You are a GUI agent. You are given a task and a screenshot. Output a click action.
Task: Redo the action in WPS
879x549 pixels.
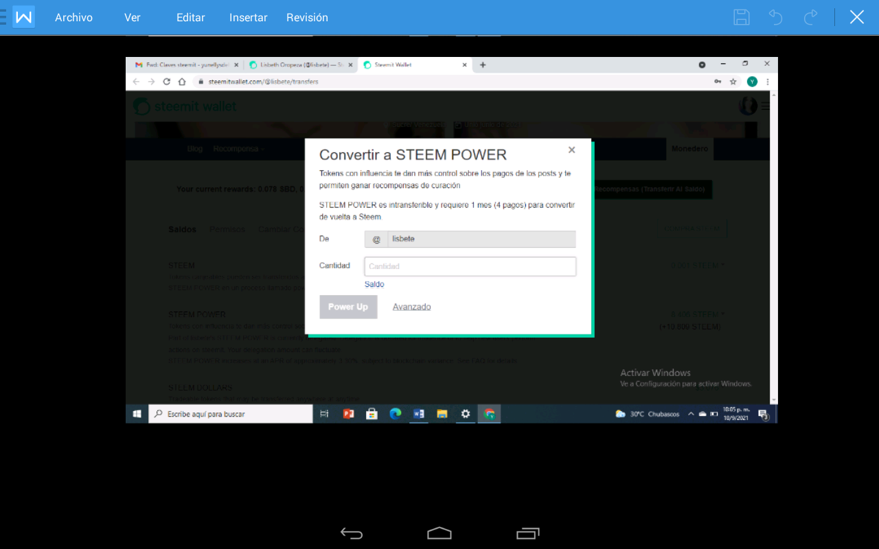811,17
